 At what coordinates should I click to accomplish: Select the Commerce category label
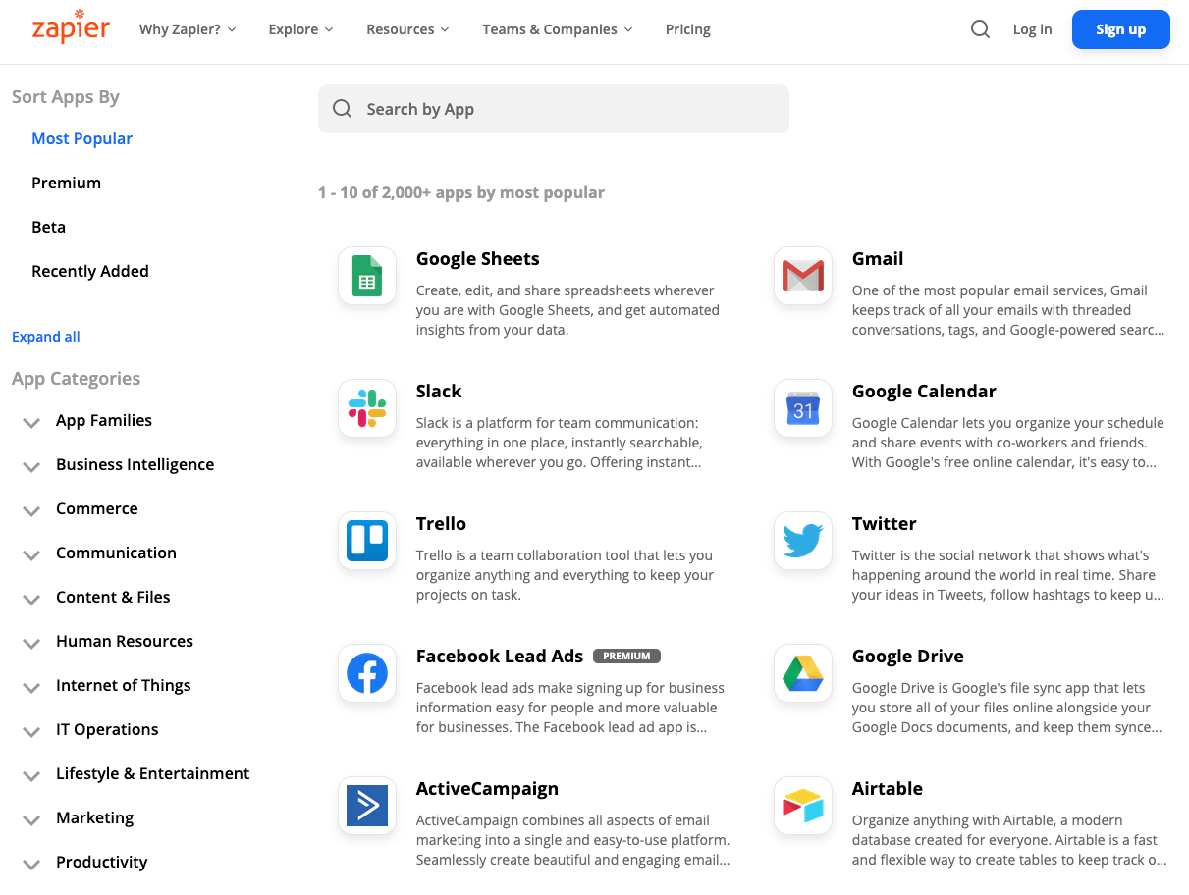tap(97, 508)
